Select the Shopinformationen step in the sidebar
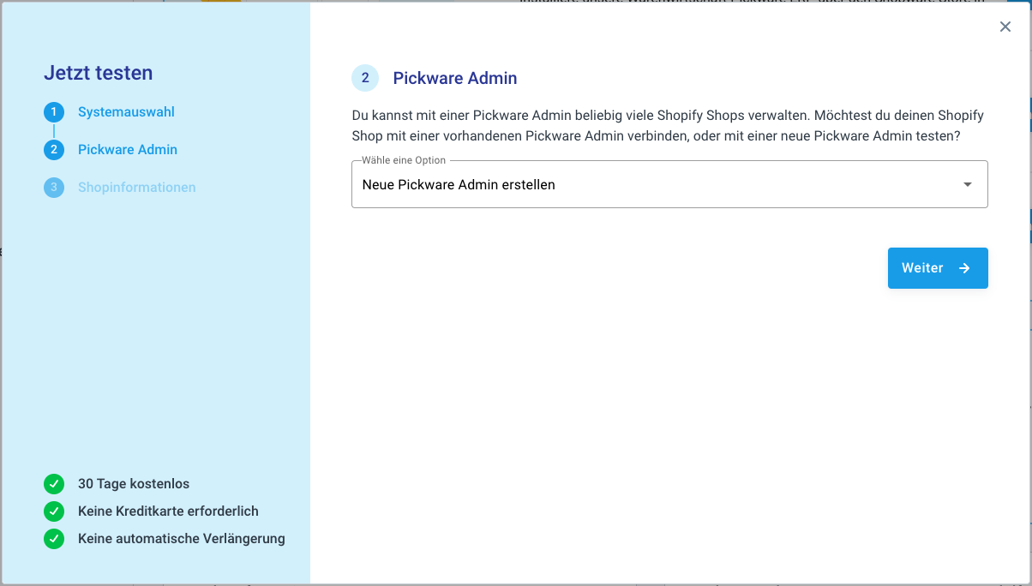The height and width of the screenshot is (586, 1032). click(x=136, y=187)
